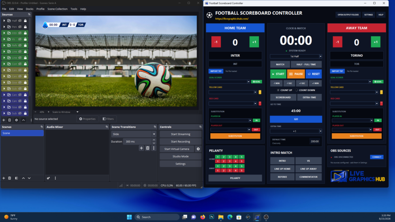
Task: Open Photoshop from the Windows taskbar
Action: 212,217
